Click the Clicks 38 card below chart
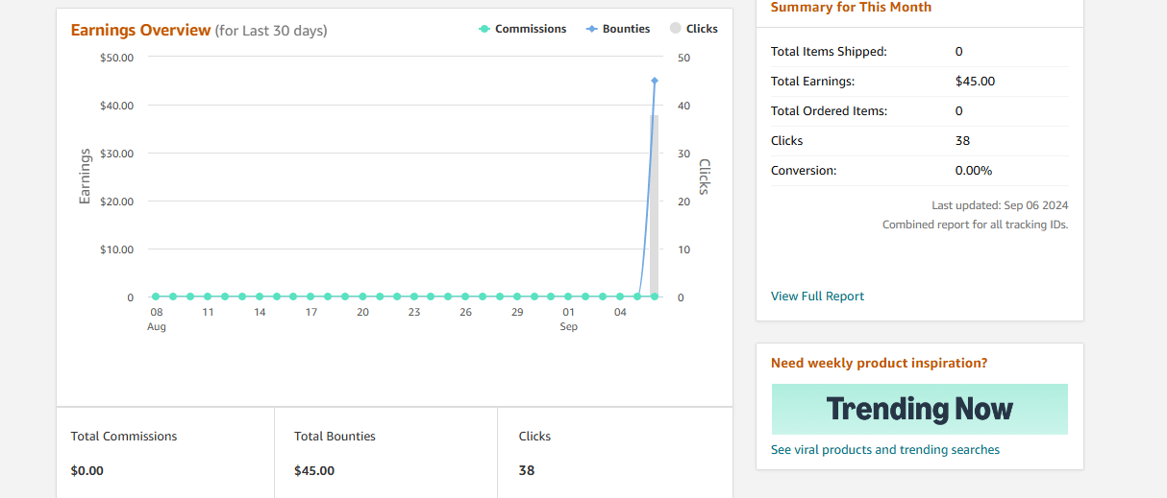Screen dimensions: 1167x498 pyautogui.click(x=614, y=453)
